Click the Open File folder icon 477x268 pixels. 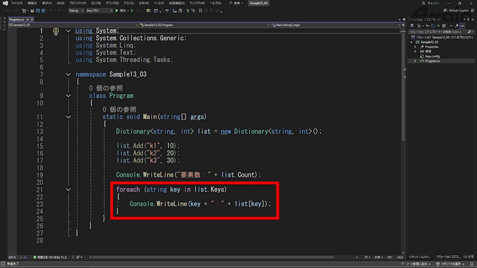32,11
